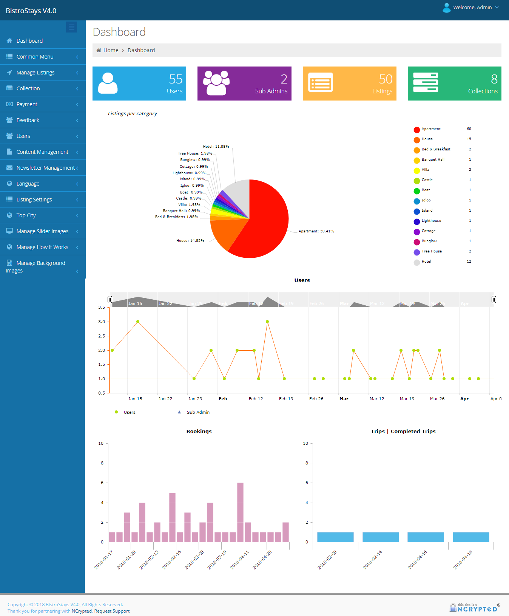Toggle the Users series legend entry
Image resolution: width=509 pixels, height=616 pixels.
click(123, 412)
